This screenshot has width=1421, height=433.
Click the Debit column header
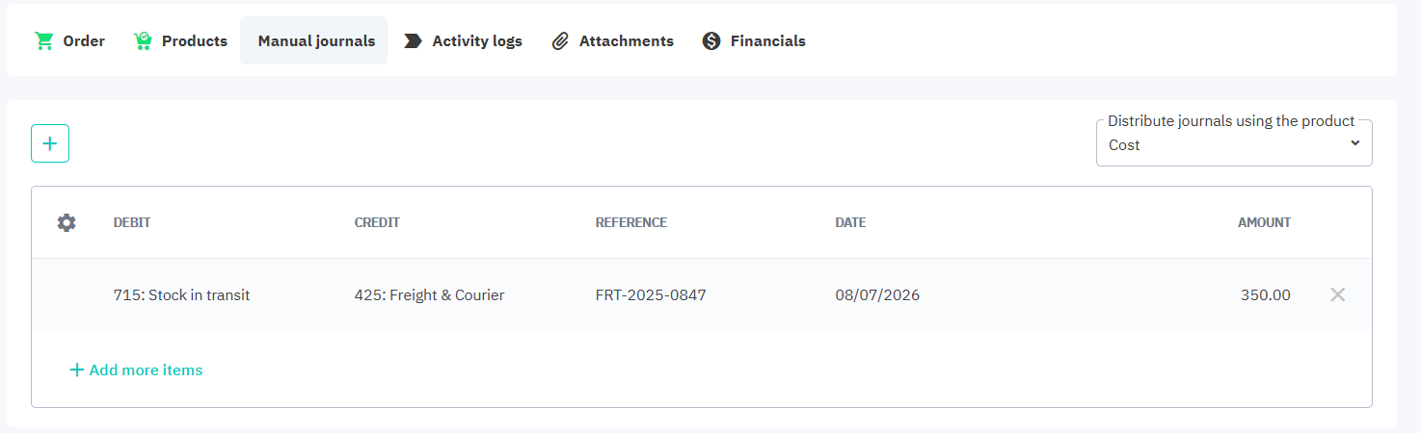[132, 222]
